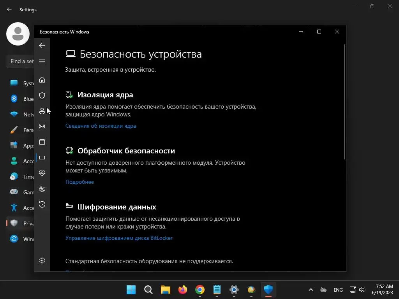Image resolution: width=399 pixels, height=299 pixels.
Task: Switch to Settings gear on taskbar
Action: pyautogui.click(x=234, y=290)
